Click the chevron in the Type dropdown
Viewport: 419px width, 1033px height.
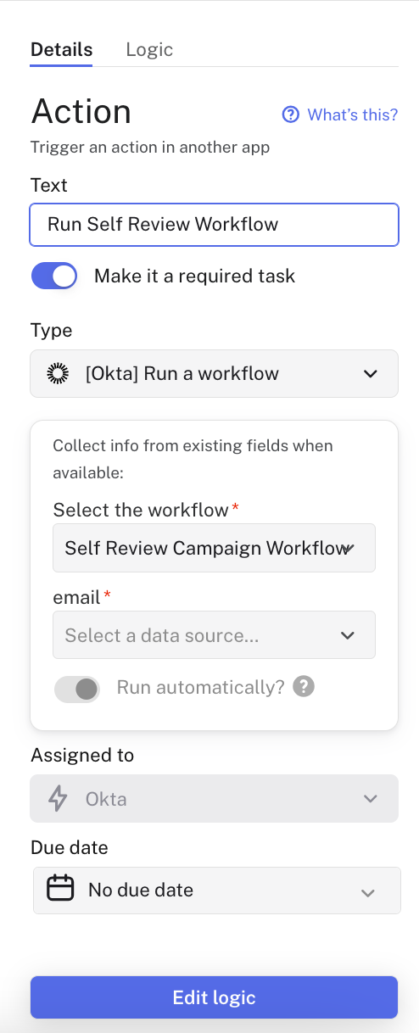point(370,374)
